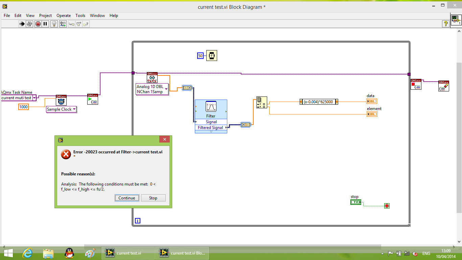Viewport: 462px width, 260px height.
Task: Open QQ penguin app from taskbar
Action: [x=69, y=253]
